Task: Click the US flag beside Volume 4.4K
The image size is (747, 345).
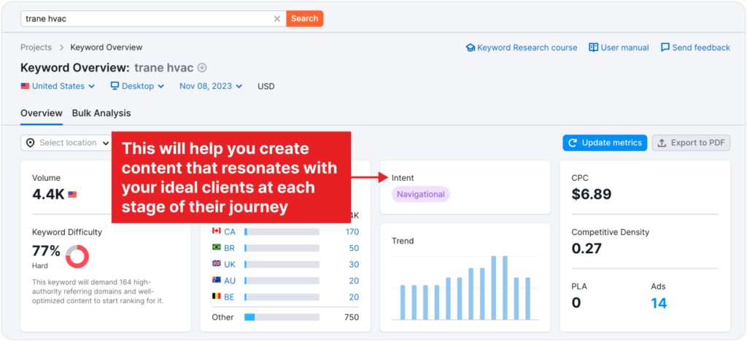Action: pyautogui.click(x=72, y=195)
